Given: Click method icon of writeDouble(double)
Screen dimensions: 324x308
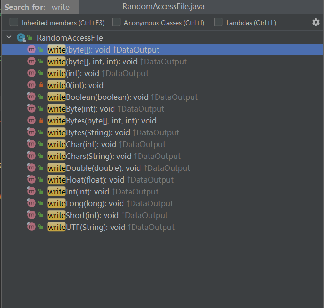Looking at the screenshot, I should (31, 167).
